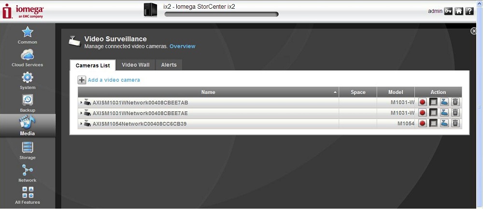This screenshot has width=483, height=209.
Task: Select camera name AXISM1054NetworkC00408CC6CB39
Action: click(x=140, y=124)
